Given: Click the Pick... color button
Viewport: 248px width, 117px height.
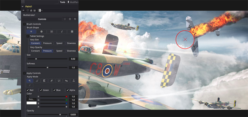Looking at the screenshot, I should click(x=31, y=100).
